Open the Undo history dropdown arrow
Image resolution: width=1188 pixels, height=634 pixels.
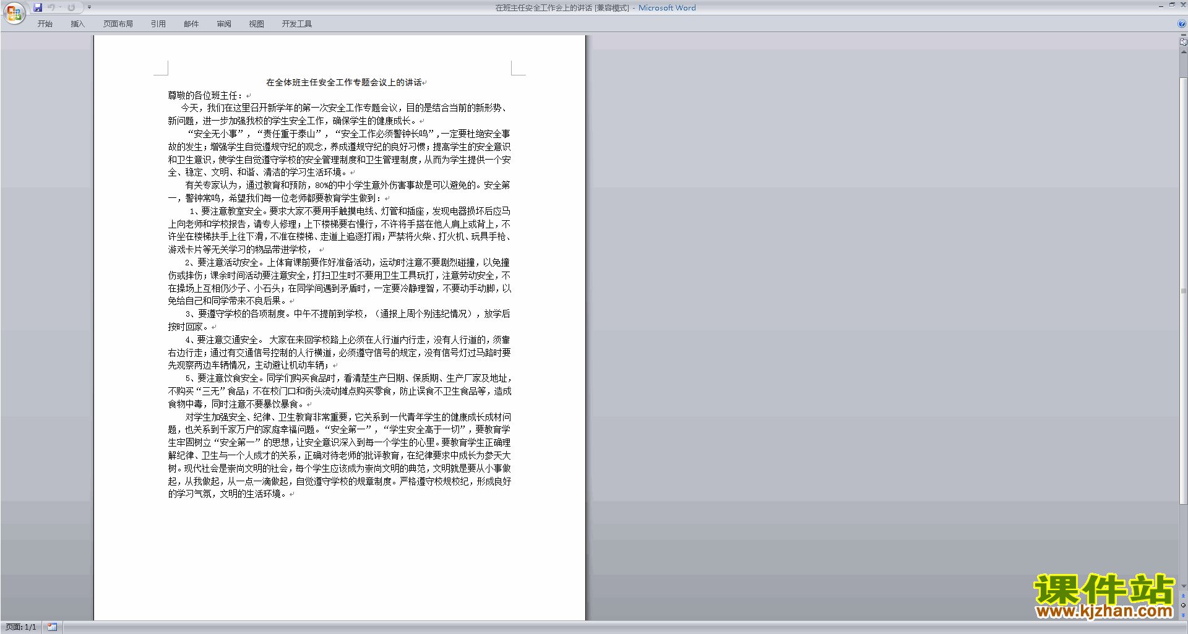61,7
